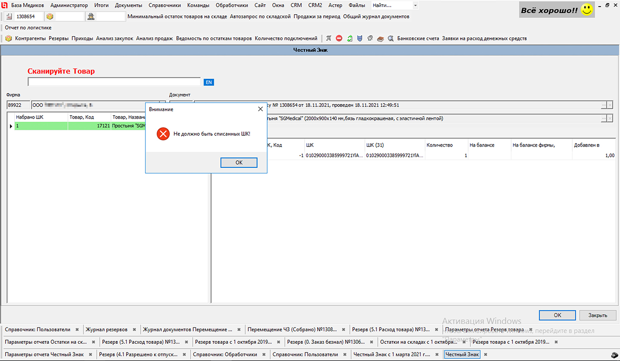This screenshot has height=361, width=620.
Task: Switch to the Журнал резервов tab
Action: [106, 330]
